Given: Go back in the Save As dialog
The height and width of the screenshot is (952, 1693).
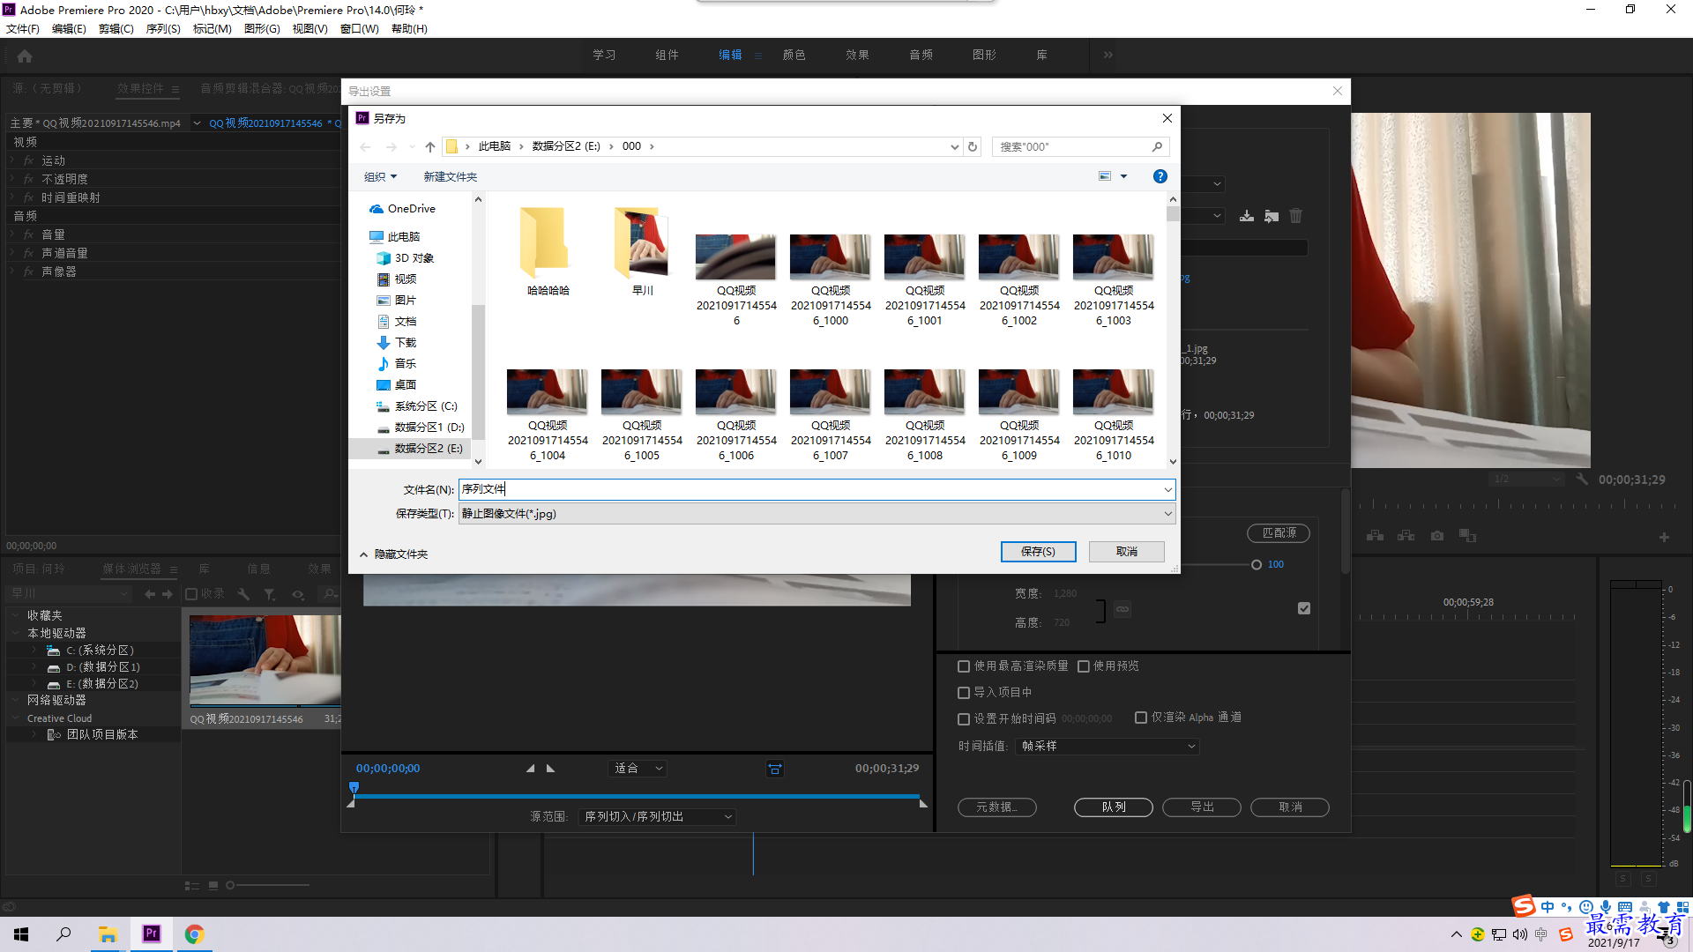Looking at the screenshot, I should (x=365, y=147).
